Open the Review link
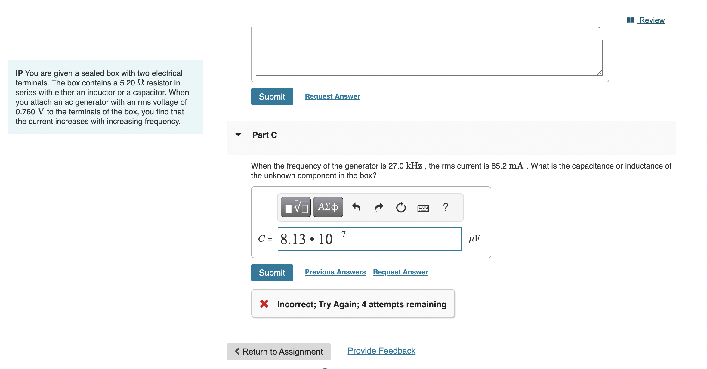This screenshot has height=369, width=707. (652, 20)
